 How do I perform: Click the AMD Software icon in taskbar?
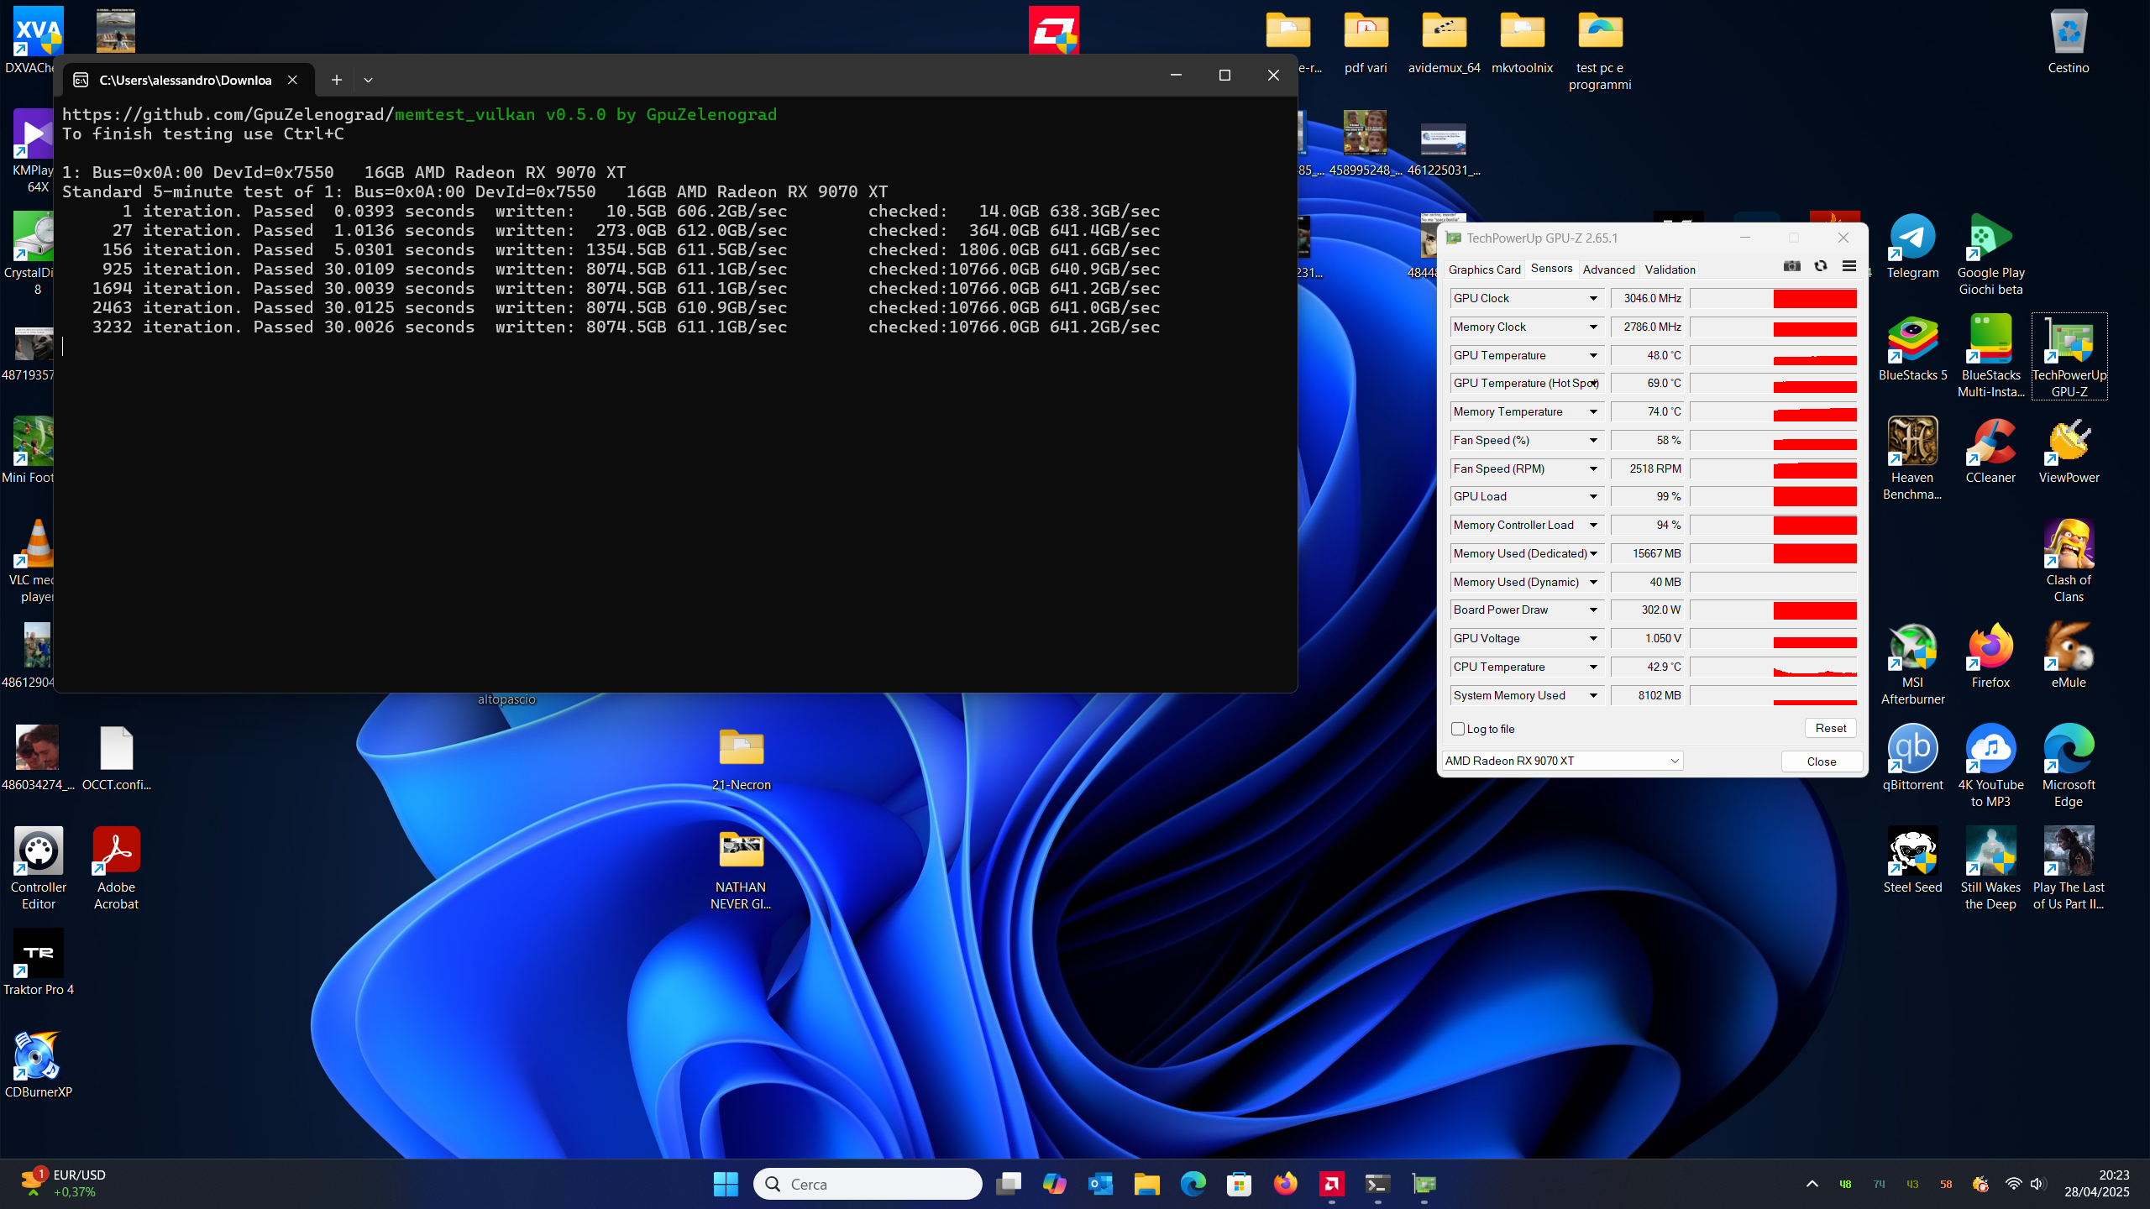[1331, 1184]
